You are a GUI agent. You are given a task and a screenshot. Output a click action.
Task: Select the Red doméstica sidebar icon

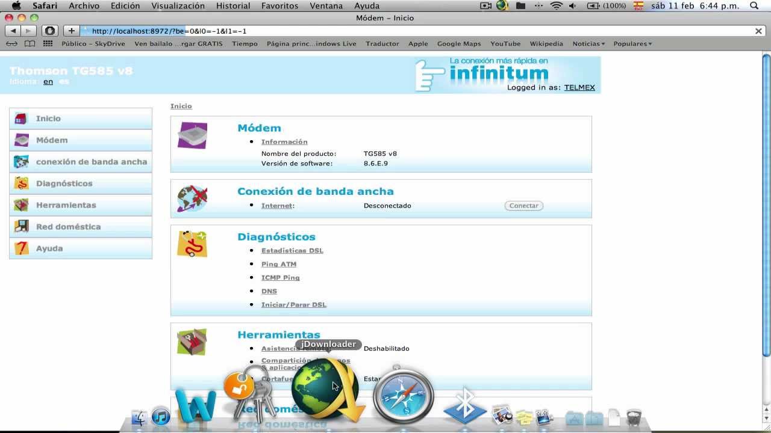[x=21, y=227]
